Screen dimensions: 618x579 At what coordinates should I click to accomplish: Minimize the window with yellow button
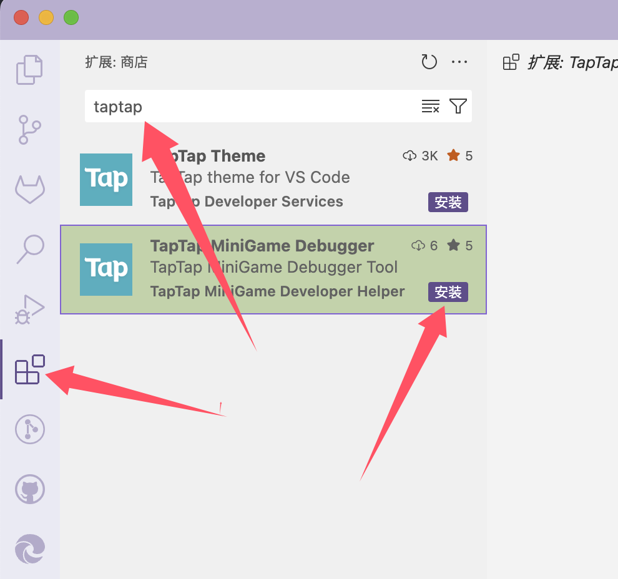46,17
